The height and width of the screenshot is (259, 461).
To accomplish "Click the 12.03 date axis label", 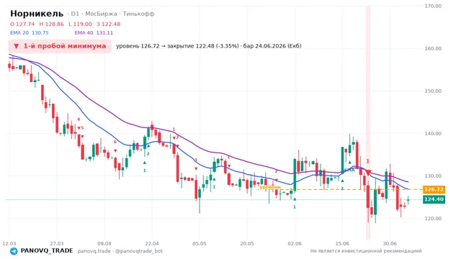I will (x=9, y=243).
